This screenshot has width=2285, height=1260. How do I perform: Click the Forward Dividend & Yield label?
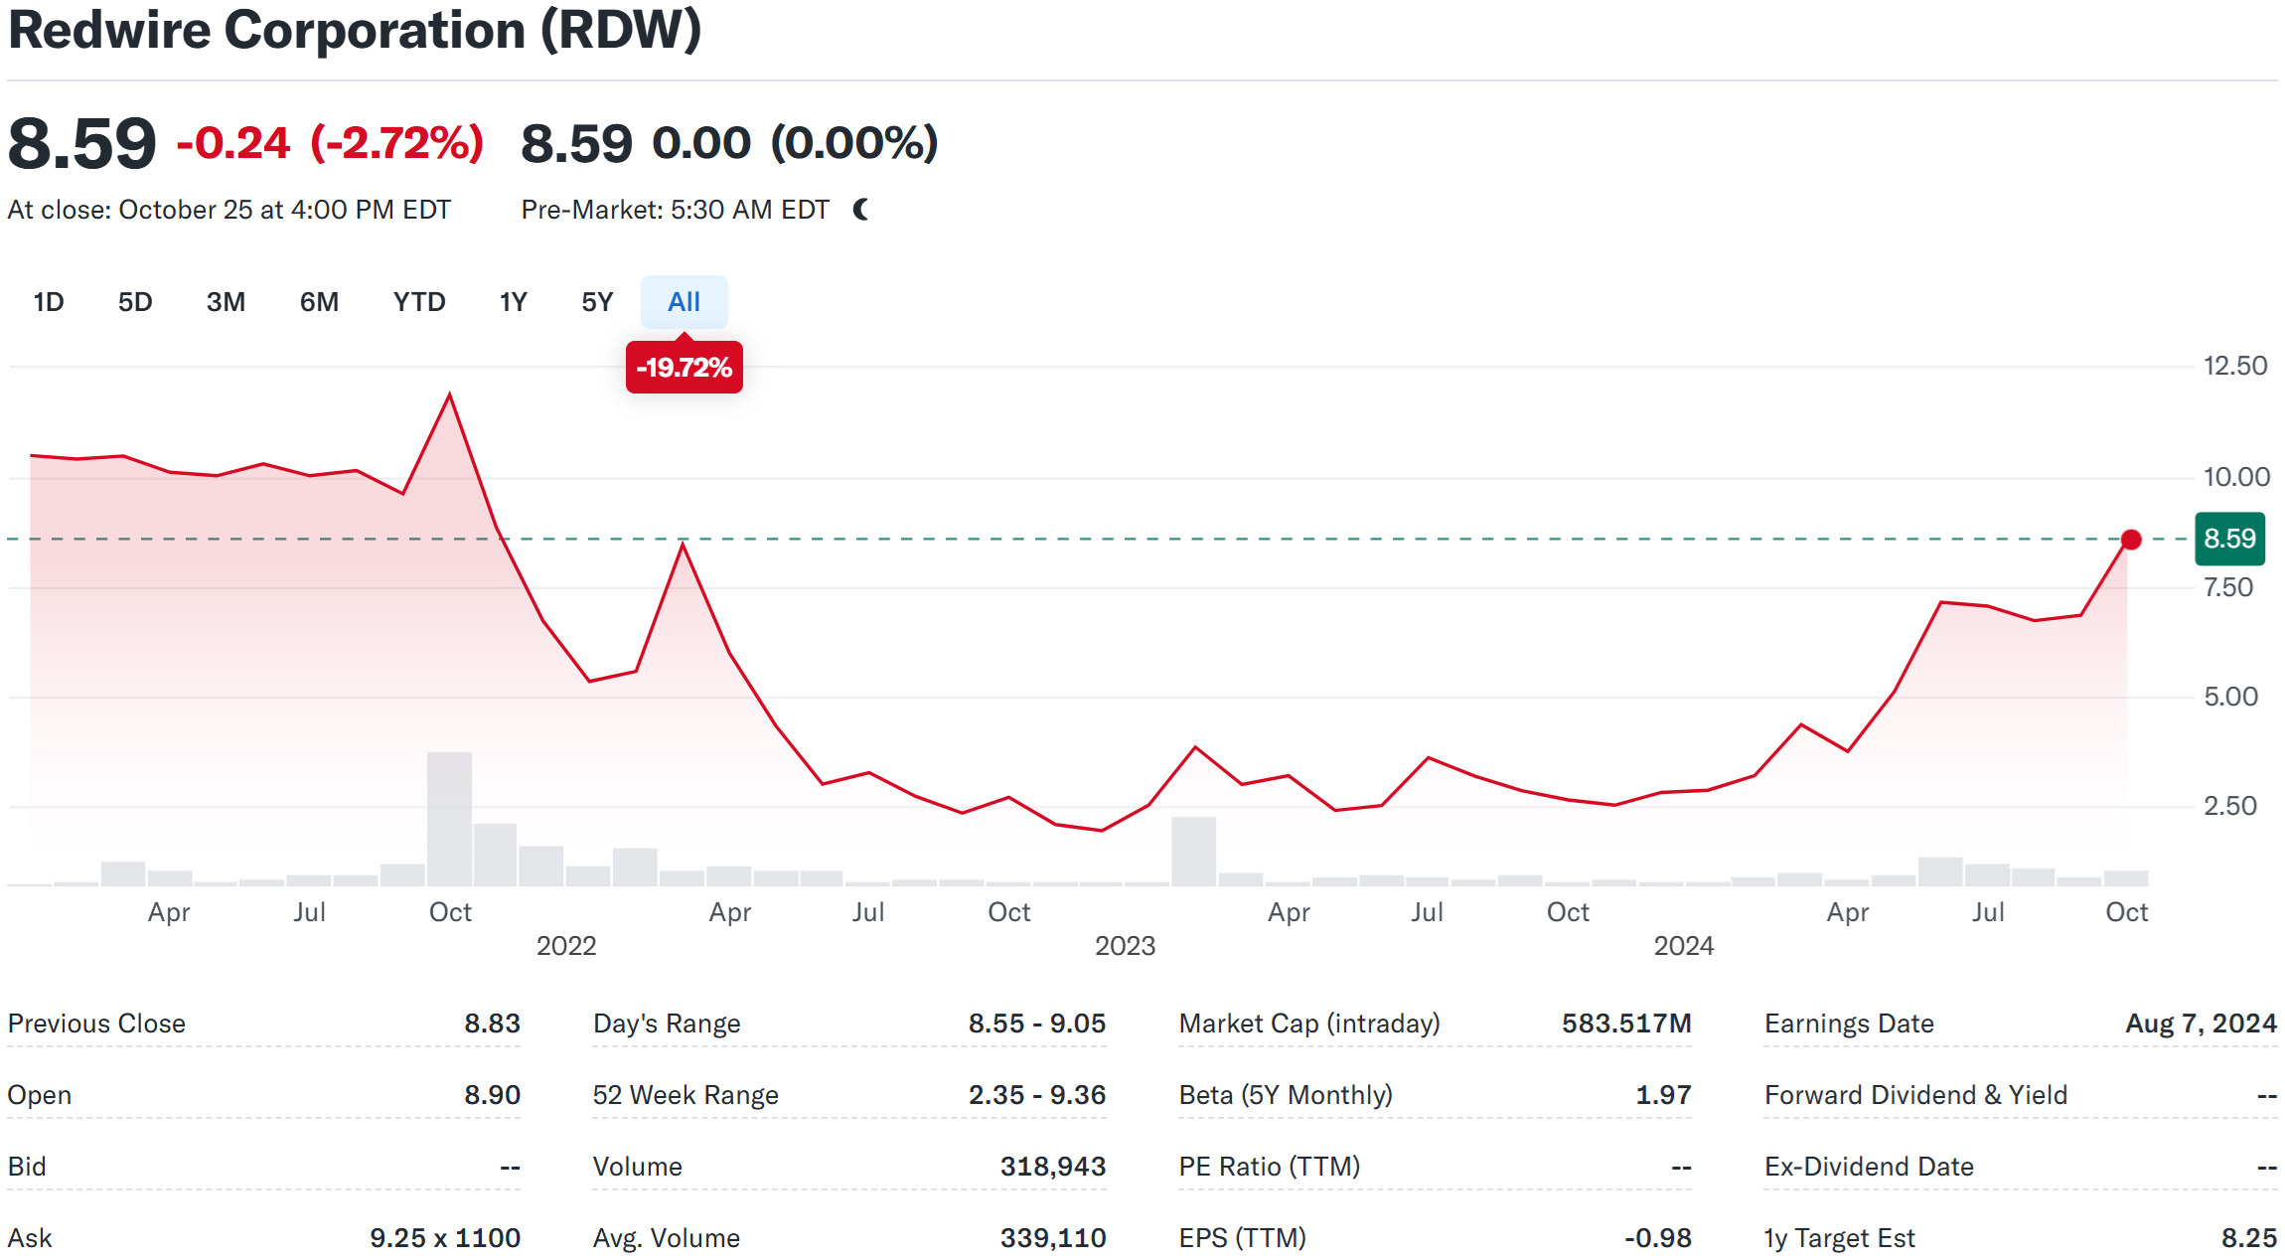click(x=1915, y=1095)
